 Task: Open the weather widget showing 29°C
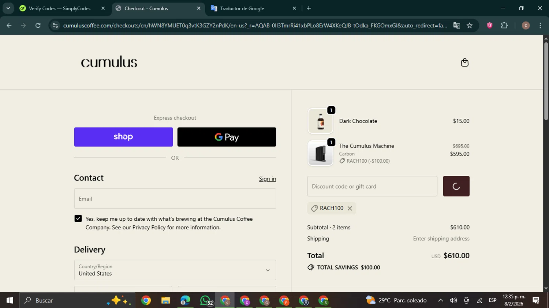(x=396, y=300)
